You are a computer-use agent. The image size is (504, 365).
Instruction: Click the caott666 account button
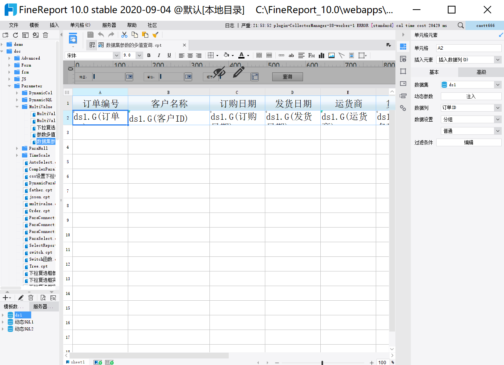pyautogui.click(x=485, y=25)
